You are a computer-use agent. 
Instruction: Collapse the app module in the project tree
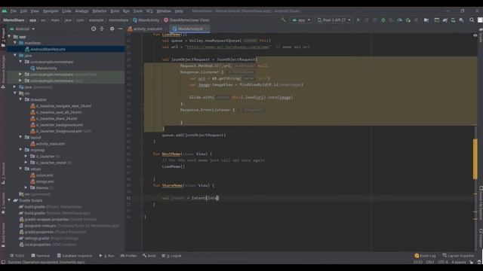point(9,37)
